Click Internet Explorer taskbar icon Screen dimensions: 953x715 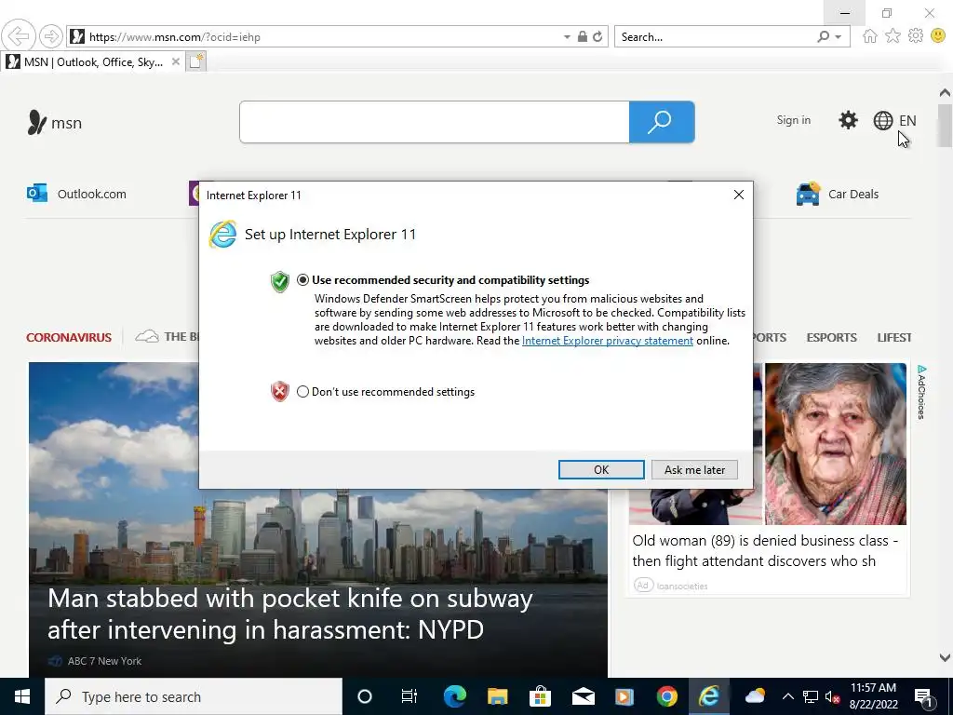[708, 696]
